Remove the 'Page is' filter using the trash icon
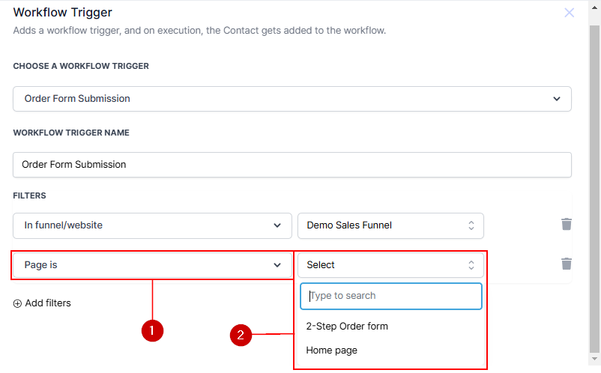The width and height of the screenshot is (601, 373). pos(567,264)
